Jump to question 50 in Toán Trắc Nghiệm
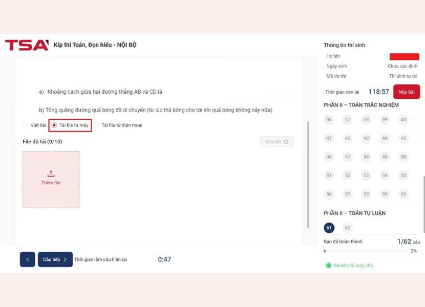This screenshot has width=425, height=307. click(403, 157)
